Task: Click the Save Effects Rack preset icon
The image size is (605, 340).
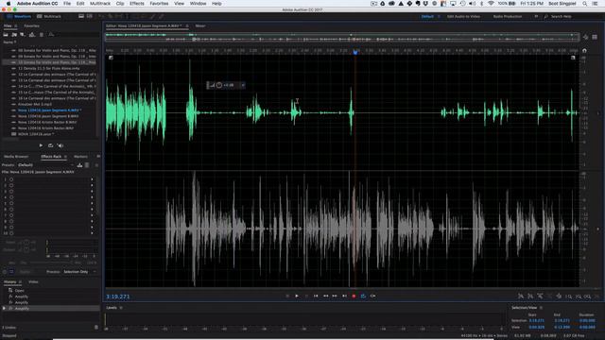Action: tap(79, 165)
